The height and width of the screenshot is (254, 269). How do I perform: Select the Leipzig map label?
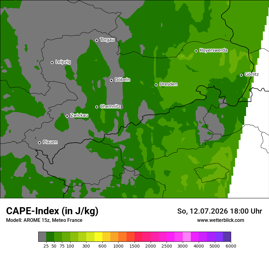(63, 62)
